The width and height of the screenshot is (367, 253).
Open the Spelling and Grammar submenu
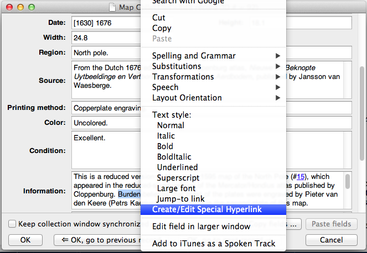pos(213,56)
